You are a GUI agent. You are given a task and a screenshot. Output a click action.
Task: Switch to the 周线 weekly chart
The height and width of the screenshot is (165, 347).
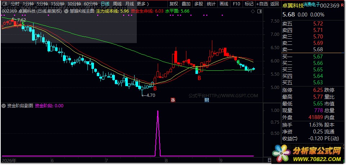[117, 4]
